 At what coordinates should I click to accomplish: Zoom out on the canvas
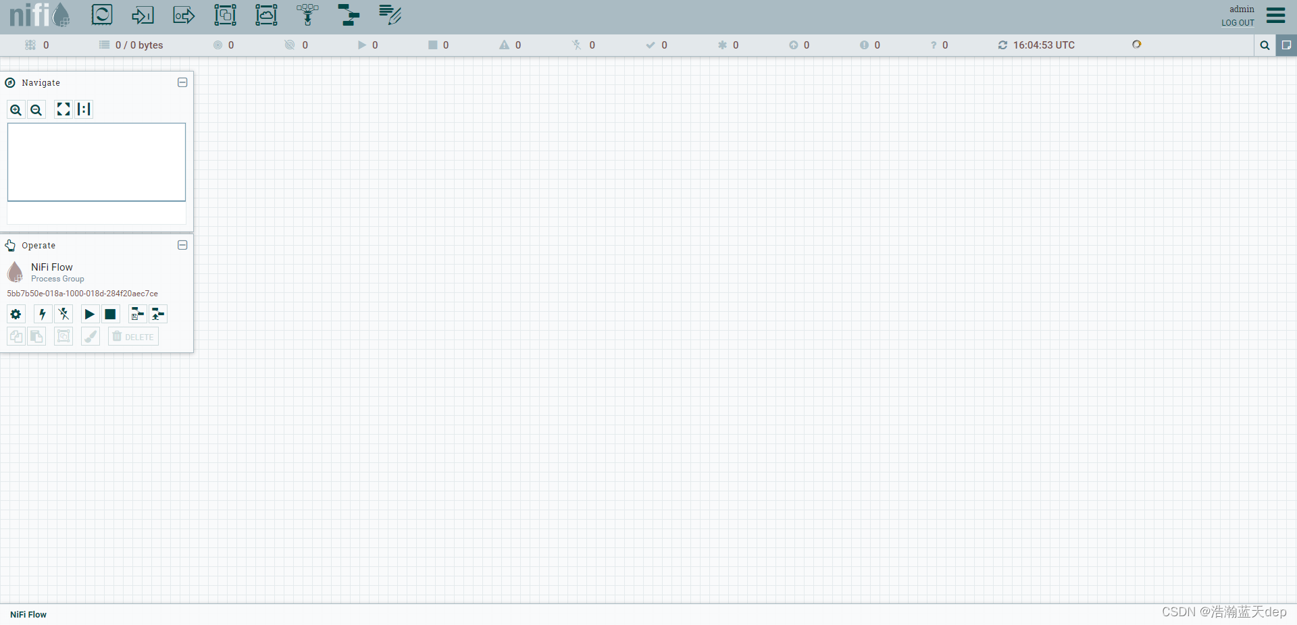click(36, 109)
